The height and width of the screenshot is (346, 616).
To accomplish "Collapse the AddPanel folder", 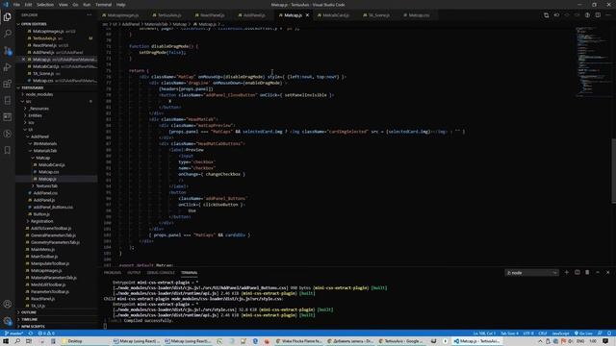I will tap(39, 136).
